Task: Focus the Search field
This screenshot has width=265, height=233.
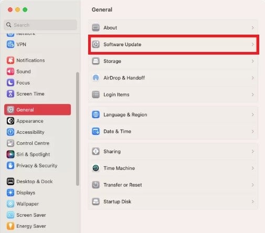Action: tap(40, 25)
